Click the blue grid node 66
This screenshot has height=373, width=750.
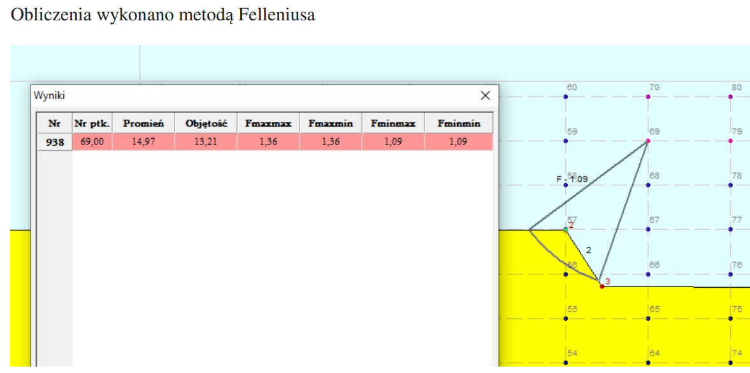point(647,274)
